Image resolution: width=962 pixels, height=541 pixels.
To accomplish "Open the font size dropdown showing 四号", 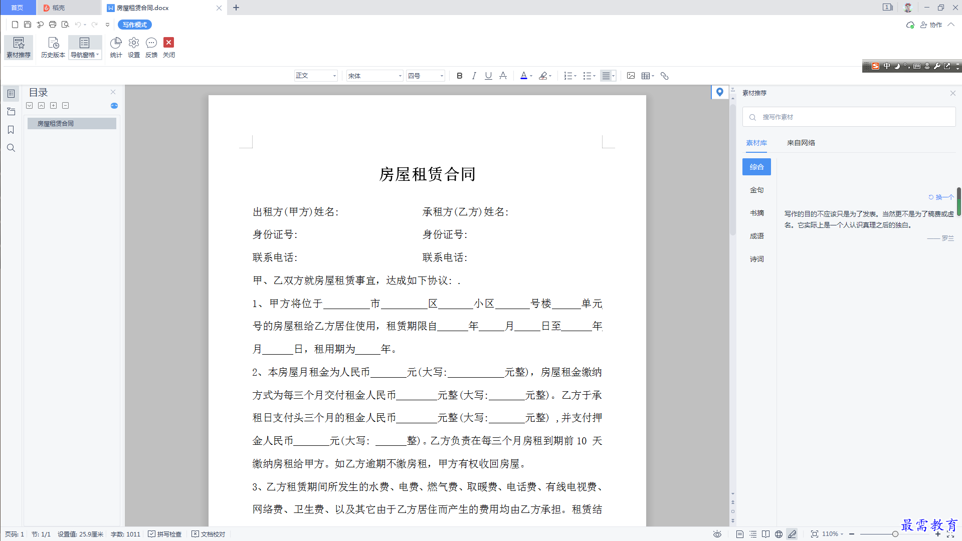I will tap(426, 76).
